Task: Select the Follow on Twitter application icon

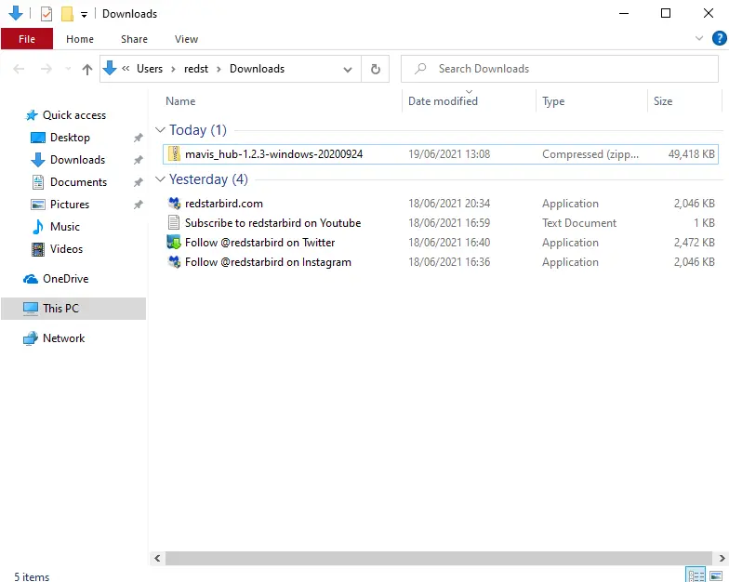Action: (174, 242)
